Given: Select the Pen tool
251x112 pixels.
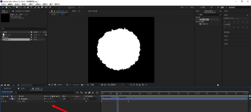Looking at the screenshot, I should tap(28, 7).
